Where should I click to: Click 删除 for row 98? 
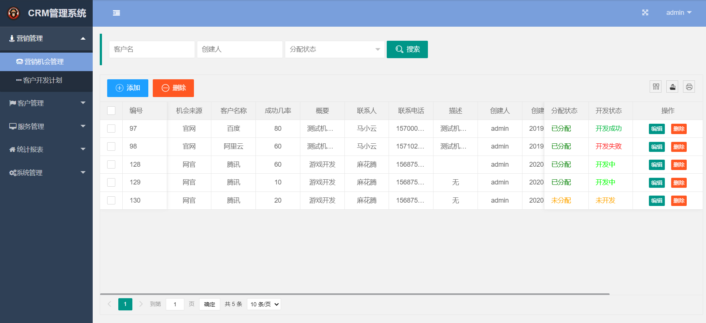pos(679,147)
